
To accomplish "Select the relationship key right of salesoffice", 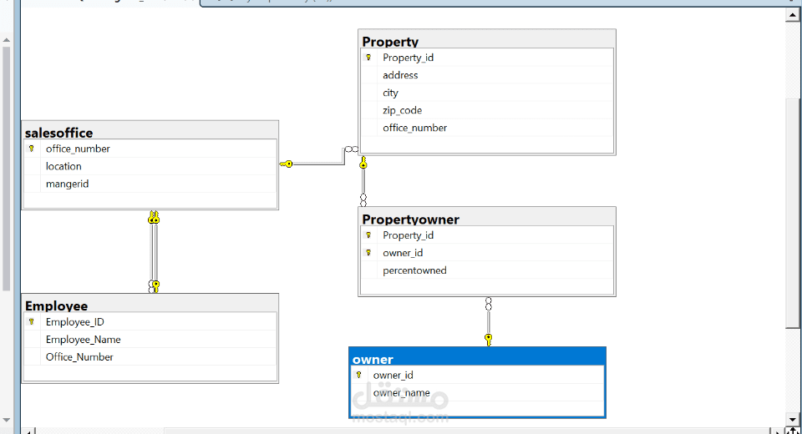I will tap(287, 164).
